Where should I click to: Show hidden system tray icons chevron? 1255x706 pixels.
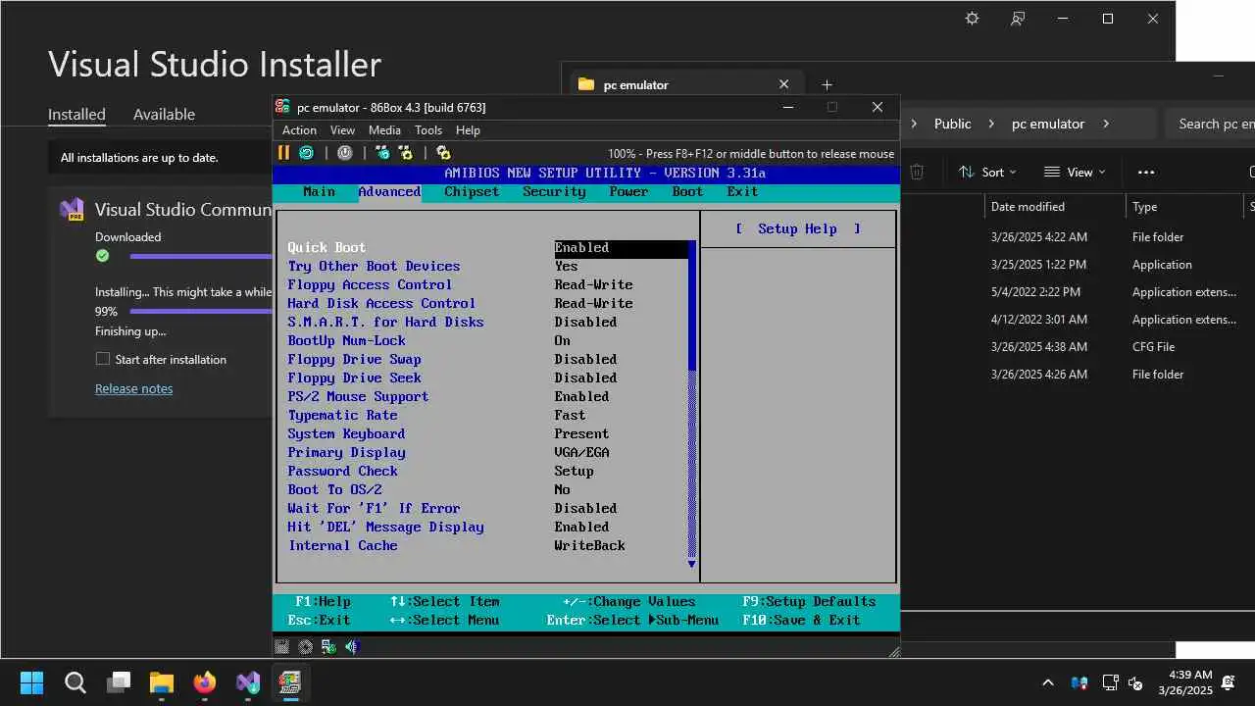(x=1047, y=683)
